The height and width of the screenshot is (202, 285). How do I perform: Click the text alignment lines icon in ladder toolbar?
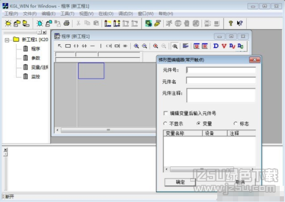(185, 46)
